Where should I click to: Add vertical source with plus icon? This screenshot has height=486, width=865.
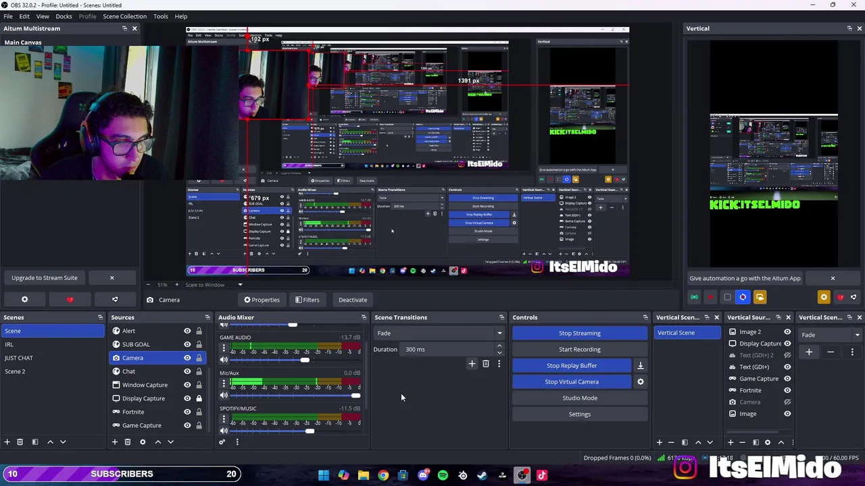pos(731,443)
